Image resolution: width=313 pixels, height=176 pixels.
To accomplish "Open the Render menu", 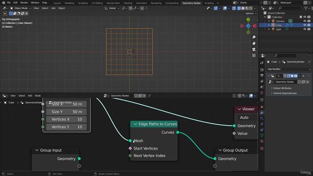I will (24, 3).
